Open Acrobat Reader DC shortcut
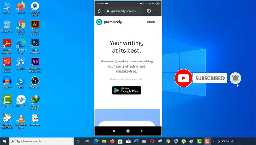 pos(7,46)
